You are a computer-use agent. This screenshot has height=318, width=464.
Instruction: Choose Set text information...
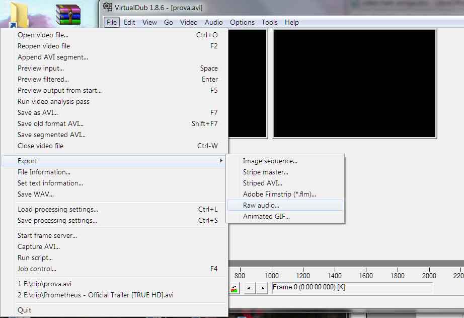coord(114,183)
